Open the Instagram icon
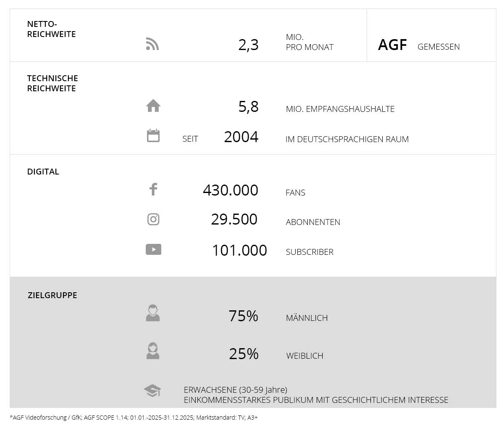The height and width of the screenshot is (431, 504). click(153, 219)
